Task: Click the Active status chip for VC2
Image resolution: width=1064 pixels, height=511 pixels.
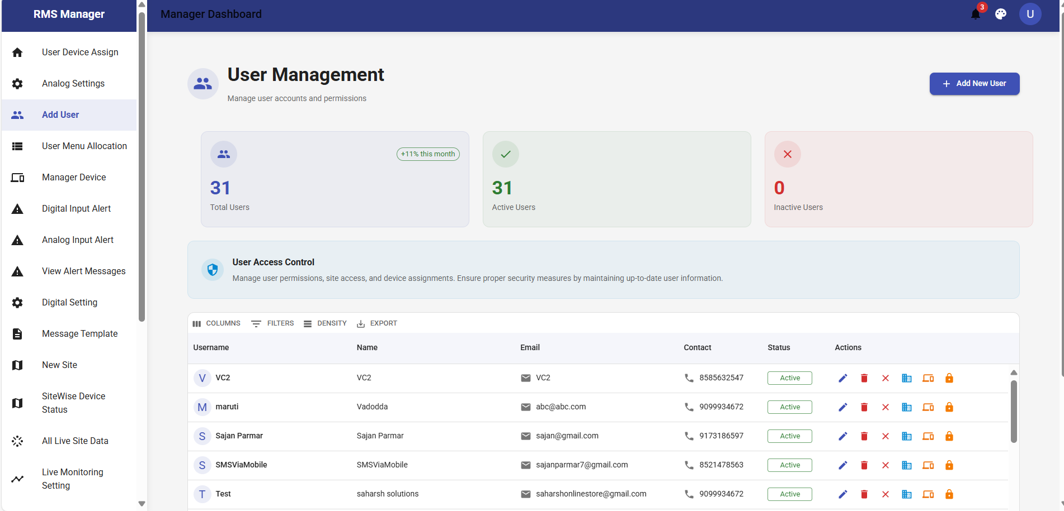Action: [789, 378]
